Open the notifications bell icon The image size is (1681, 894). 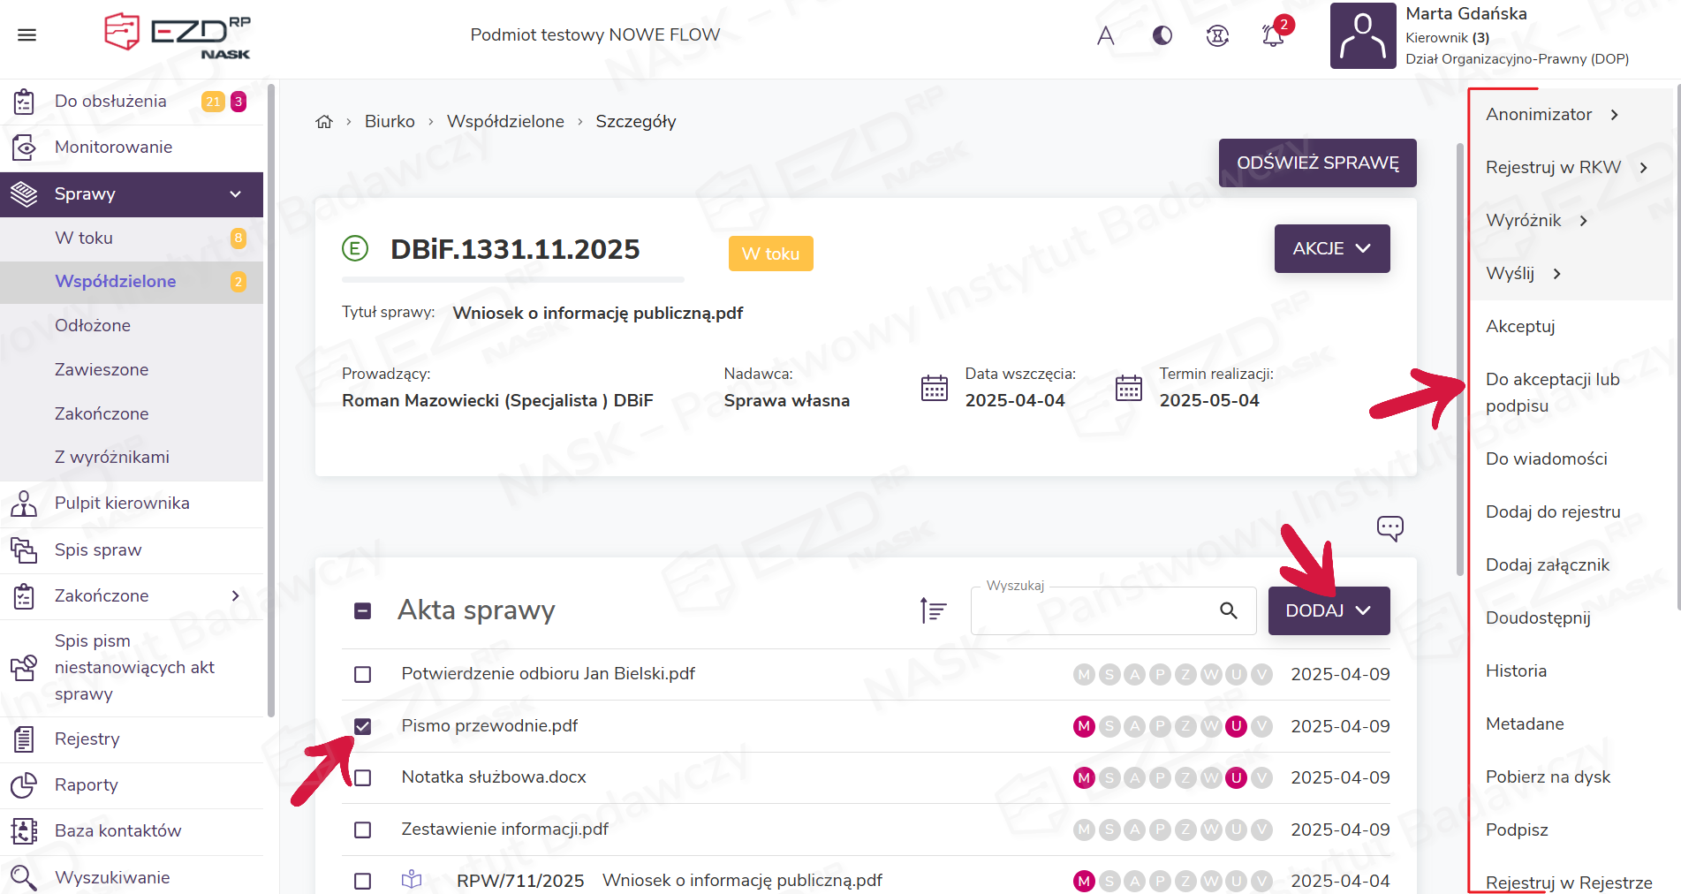pos(1273,35)
